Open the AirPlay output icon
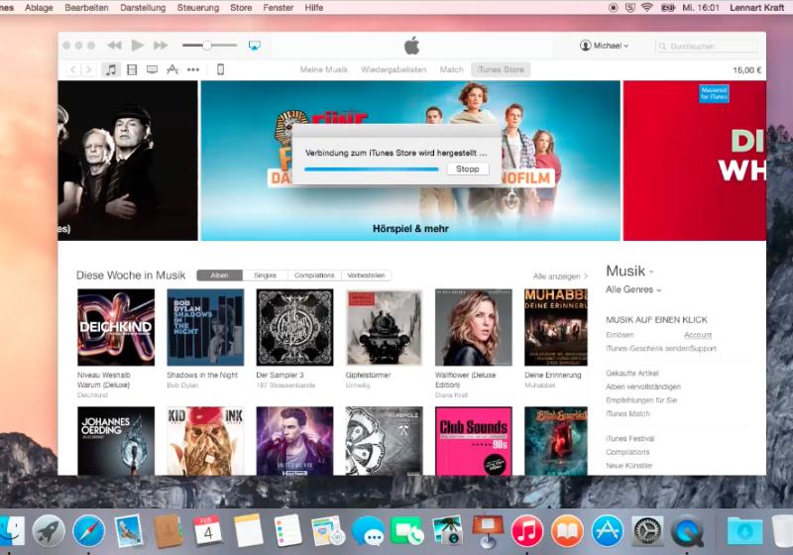793x555 pixels. (x=254, y=46)
